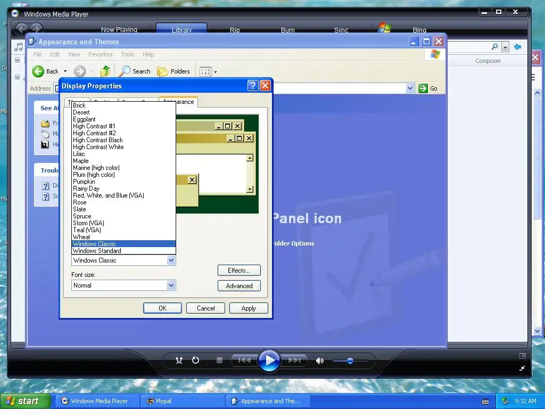Skip to the previous track in Media Player
Image resolution: width=545 pixels, height=409 pixels.
coord(244,361)
